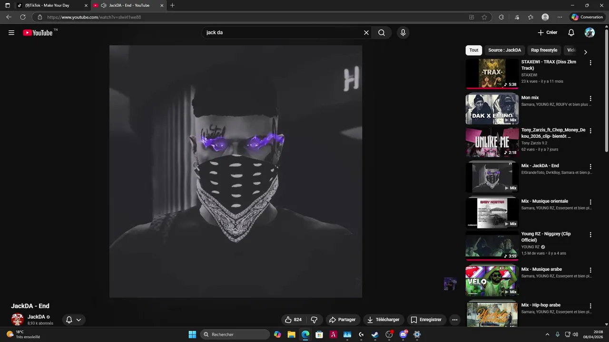Screen dimensions: 609x342
Task: Select the Rap freestyle chip
Action: click(x=544, y=50)
